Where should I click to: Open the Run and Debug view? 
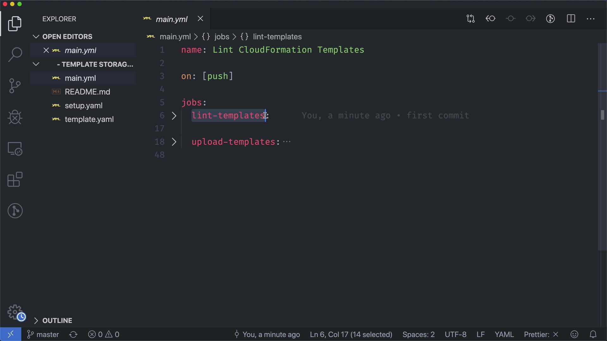tap(15, 117)
